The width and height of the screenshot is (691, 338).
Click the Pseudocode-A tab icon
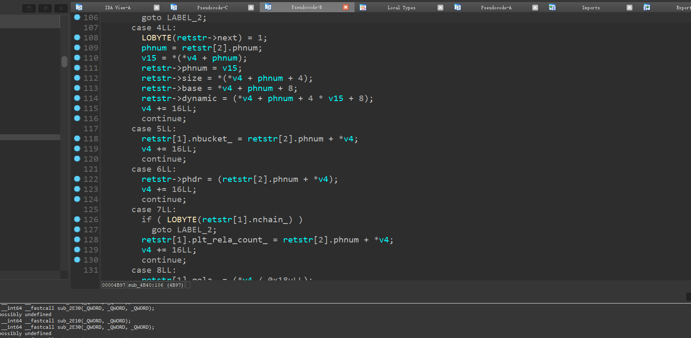click(457, 7)
